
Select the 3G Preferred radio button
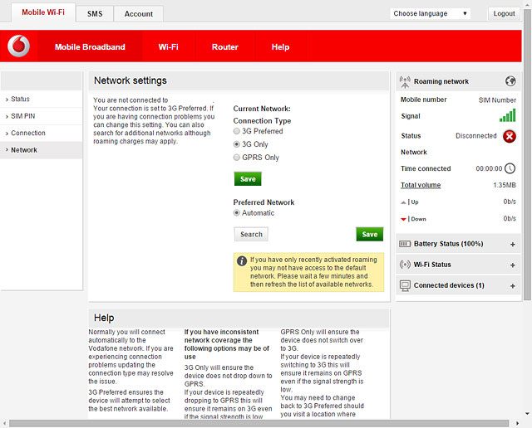pos(237,132)
